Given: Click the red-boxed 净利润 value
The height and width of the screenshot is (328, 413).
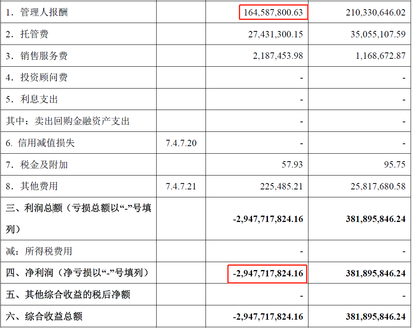Looking at the screenshot, I should (x=268, y=273).
